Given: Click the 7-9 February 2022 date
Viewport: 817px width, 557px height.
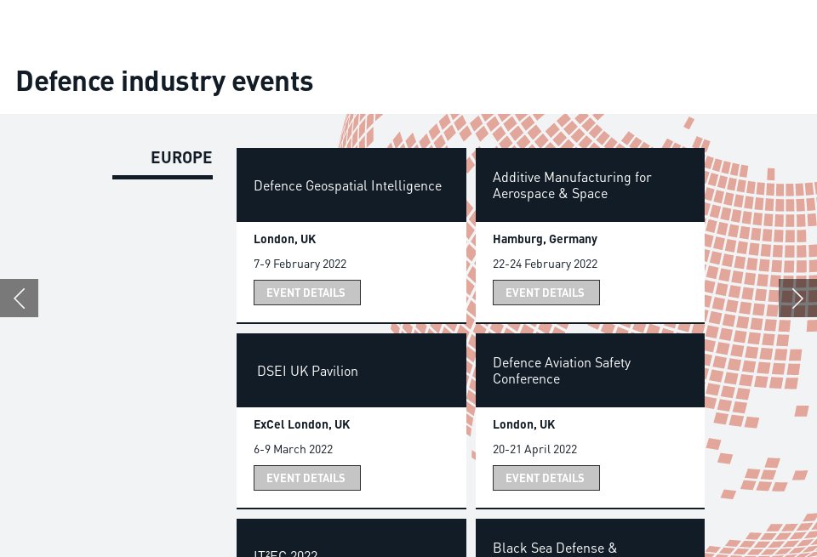Looking at the screenshot, I should [x=300, y=264].
